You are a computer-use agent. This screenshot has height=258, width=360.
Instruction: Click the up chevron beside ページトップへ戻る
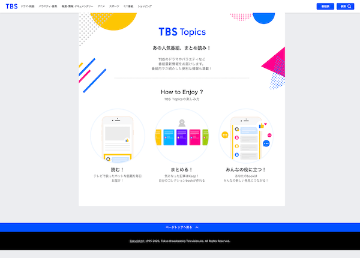[197, 227]
